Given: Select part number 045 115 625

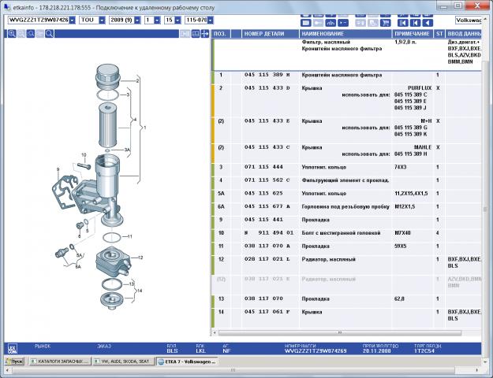Looking at the screenshot, I should click(x=263, y=193).
